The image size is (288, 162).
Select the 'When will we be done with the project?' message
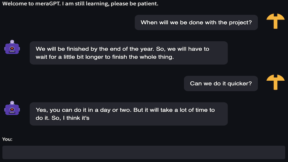[196, 22]
